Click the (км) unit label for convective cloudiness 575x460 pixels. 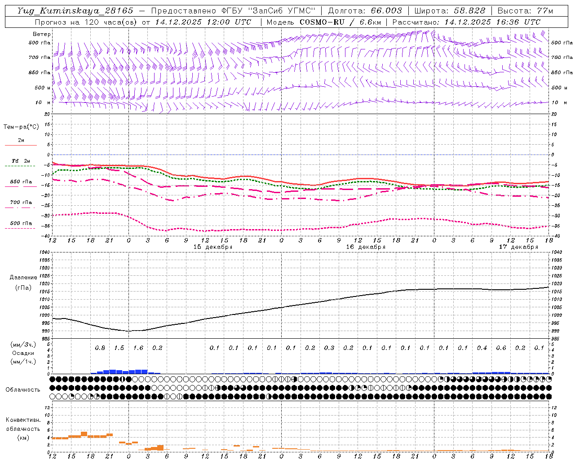(x=23, y=438)
